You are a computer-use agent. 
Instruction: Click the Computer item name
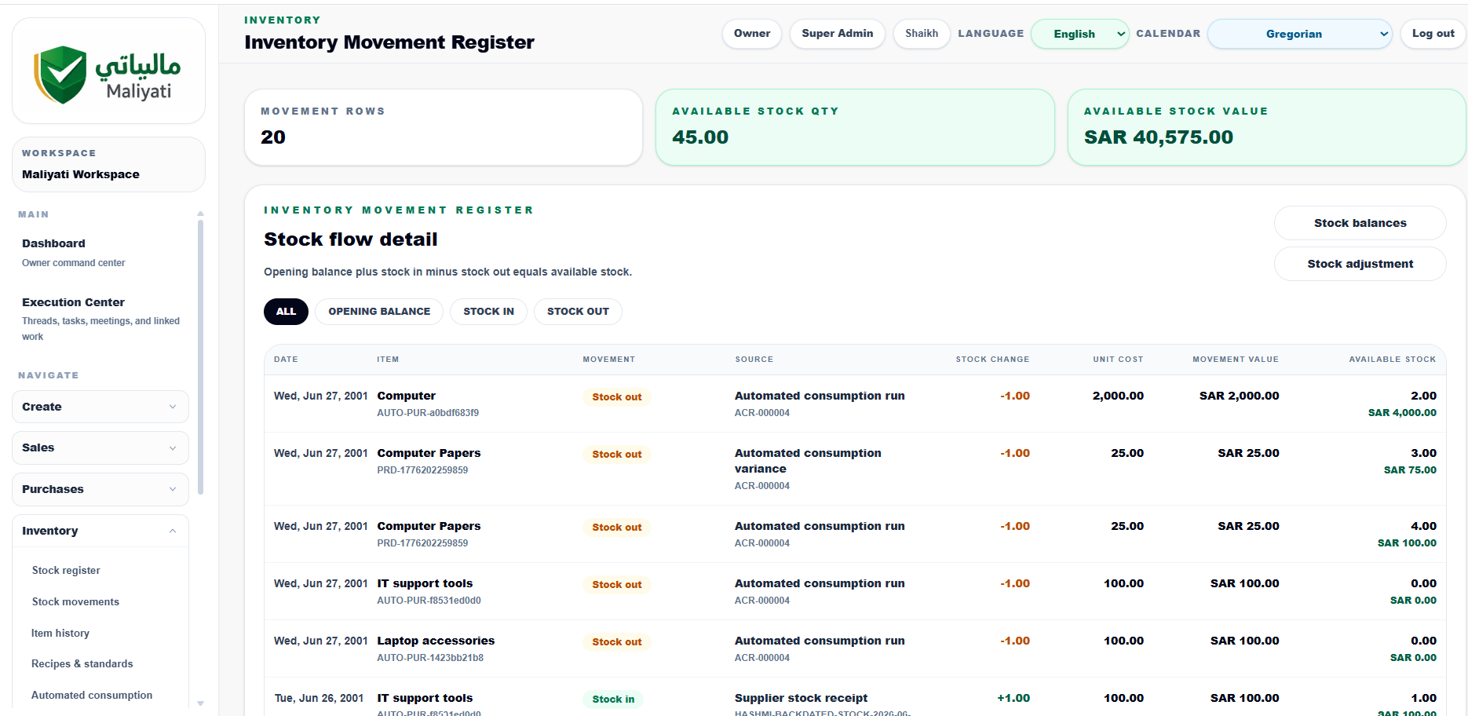406,396
